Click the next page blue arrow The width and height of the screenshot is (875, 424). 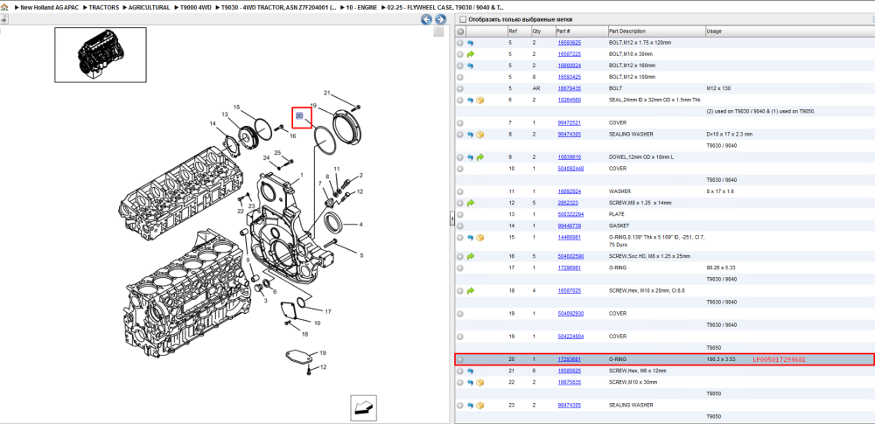point(440,19)
